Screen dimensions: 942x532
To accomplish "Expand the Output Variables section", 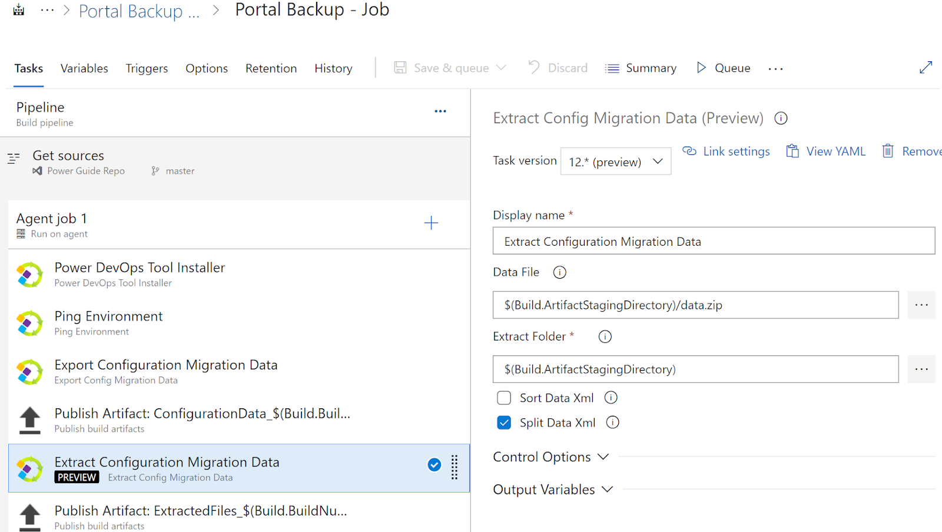I will [553, 490].
